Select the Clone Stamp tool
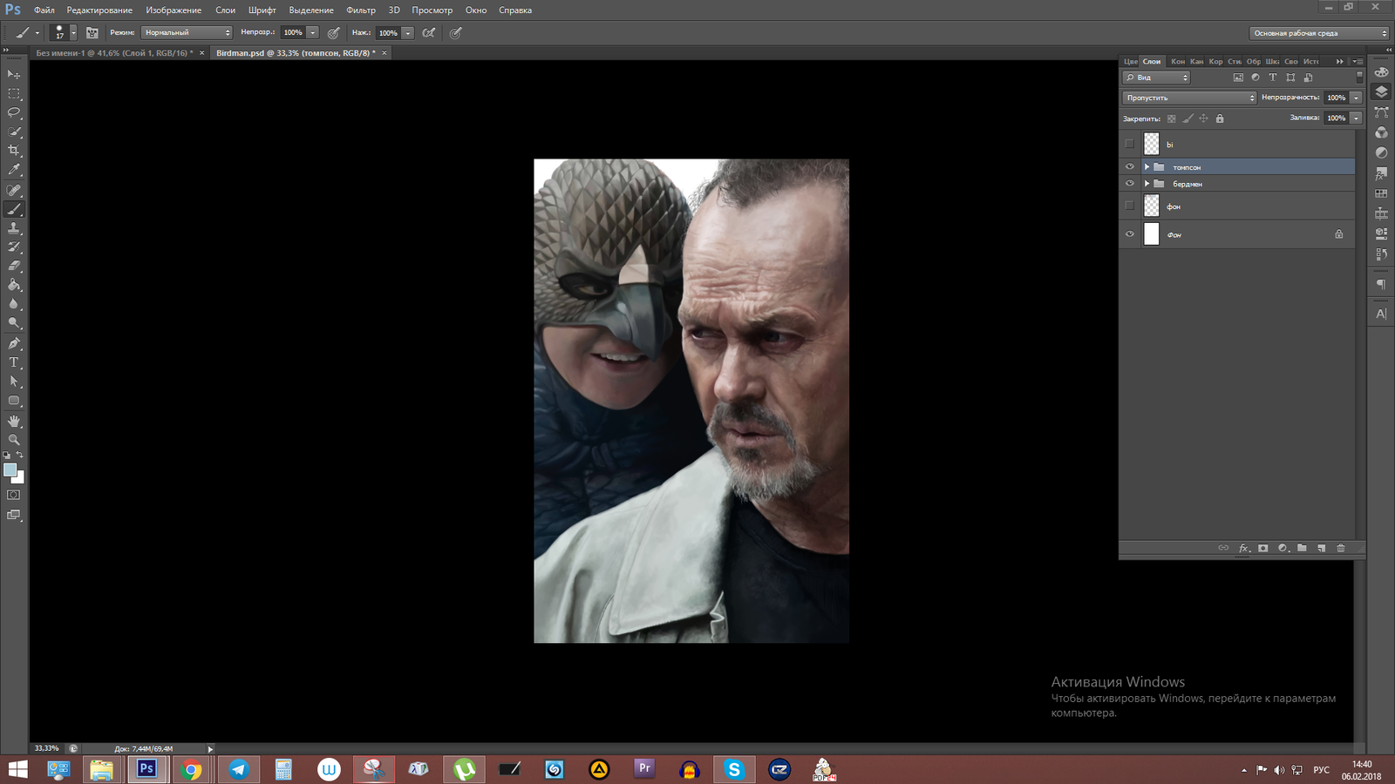The image size is (1395, 784). (x=14, y=228)
